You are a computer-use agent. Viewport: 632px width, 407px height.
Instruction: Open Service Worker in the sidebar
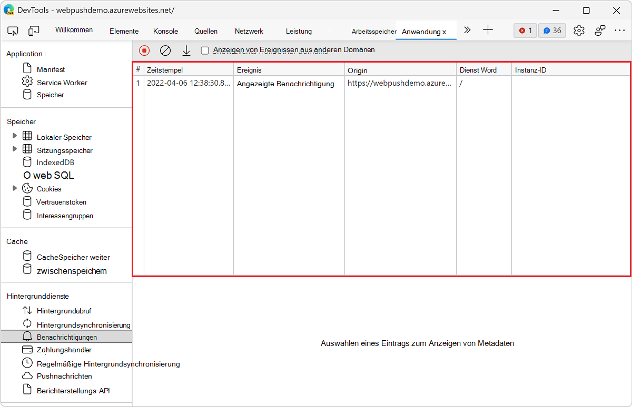pos(62,83)
